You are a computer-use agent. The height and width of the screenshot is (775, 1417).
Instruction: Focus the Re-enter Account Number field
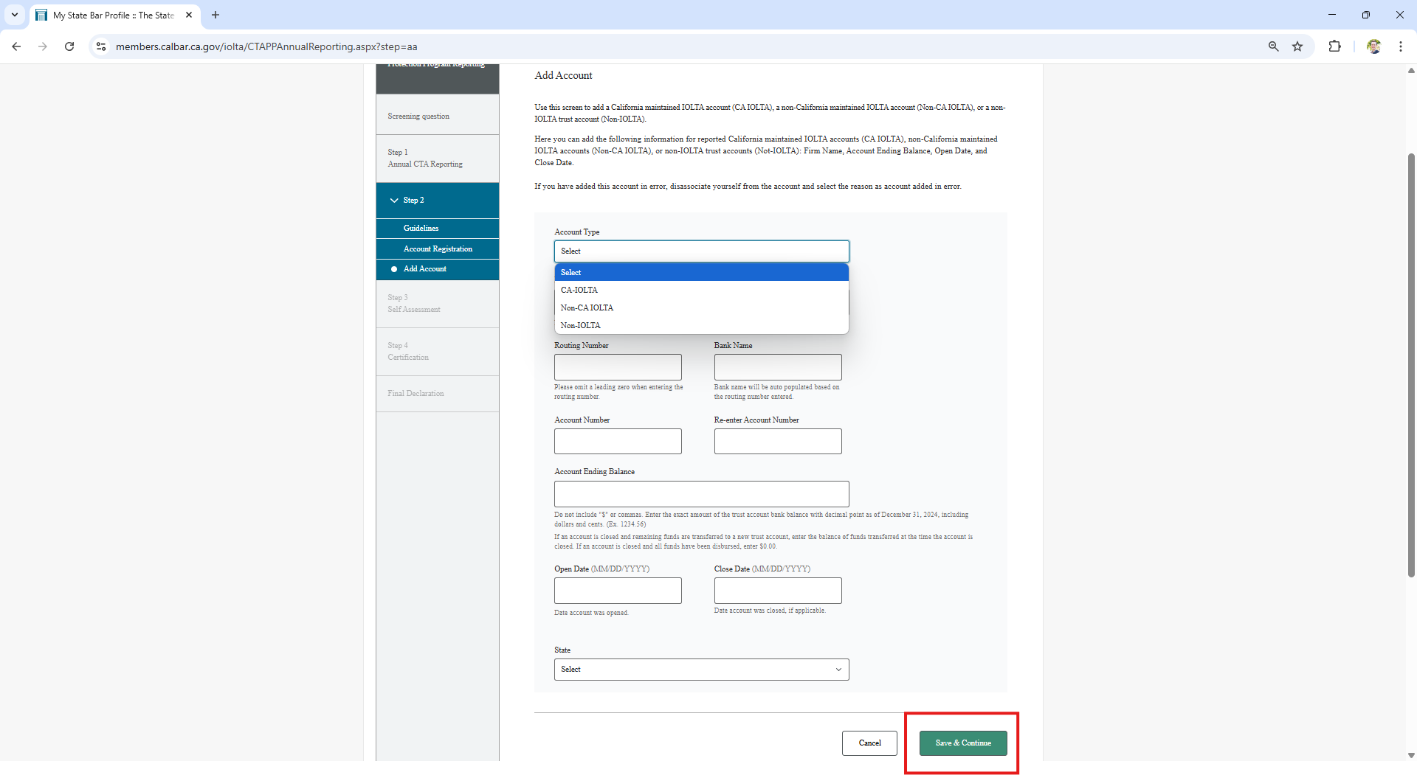point(778,442)
